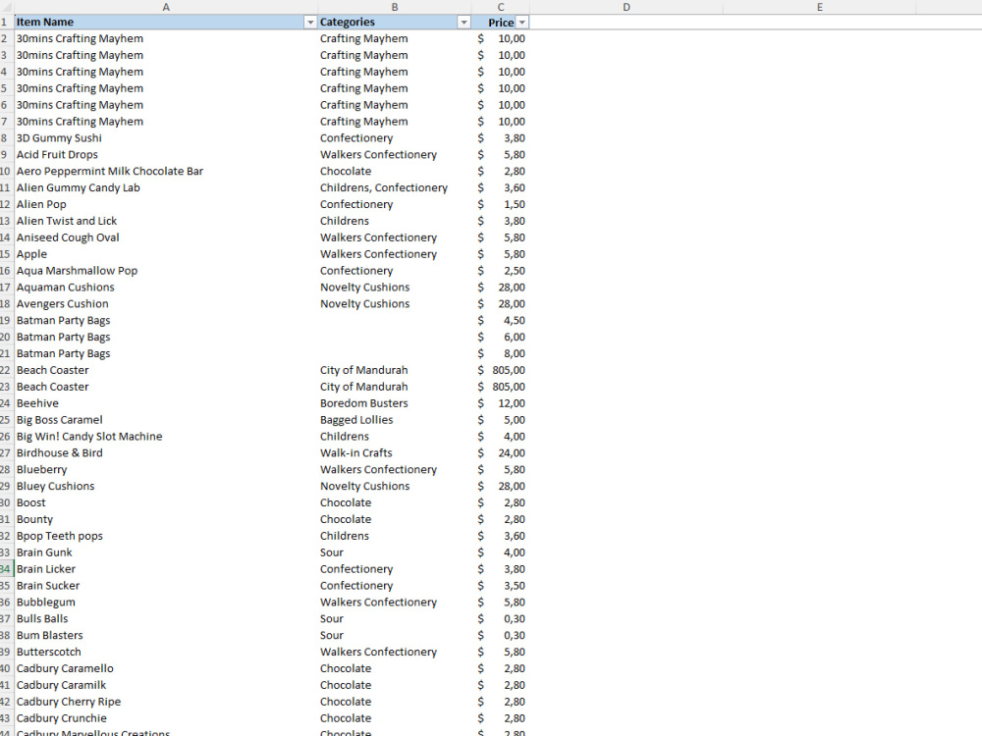This screenshot has height=736, width=982.
Task: Select the 2,50 price cell
Action: tap(501, 271)
